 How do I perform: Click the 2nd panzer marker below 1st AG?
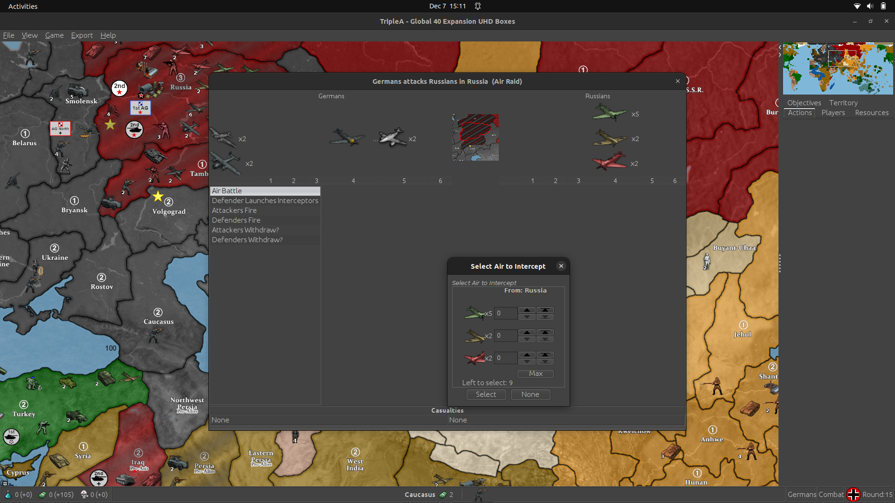(x=134, y=129)
